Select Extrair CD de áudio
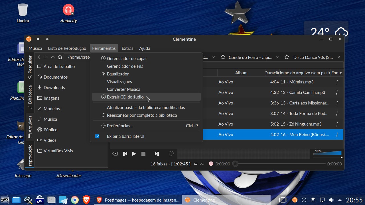The width and height of the screenshot is (365, 205). (x=146, y=97)
